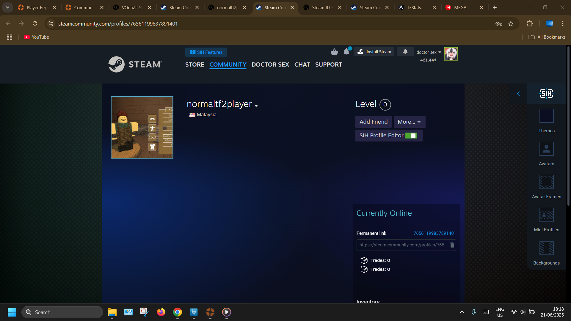Image resolution: width=571 pixels, height=321 pixels.
Task: Open a new browser tab
Action: (495, 7)
